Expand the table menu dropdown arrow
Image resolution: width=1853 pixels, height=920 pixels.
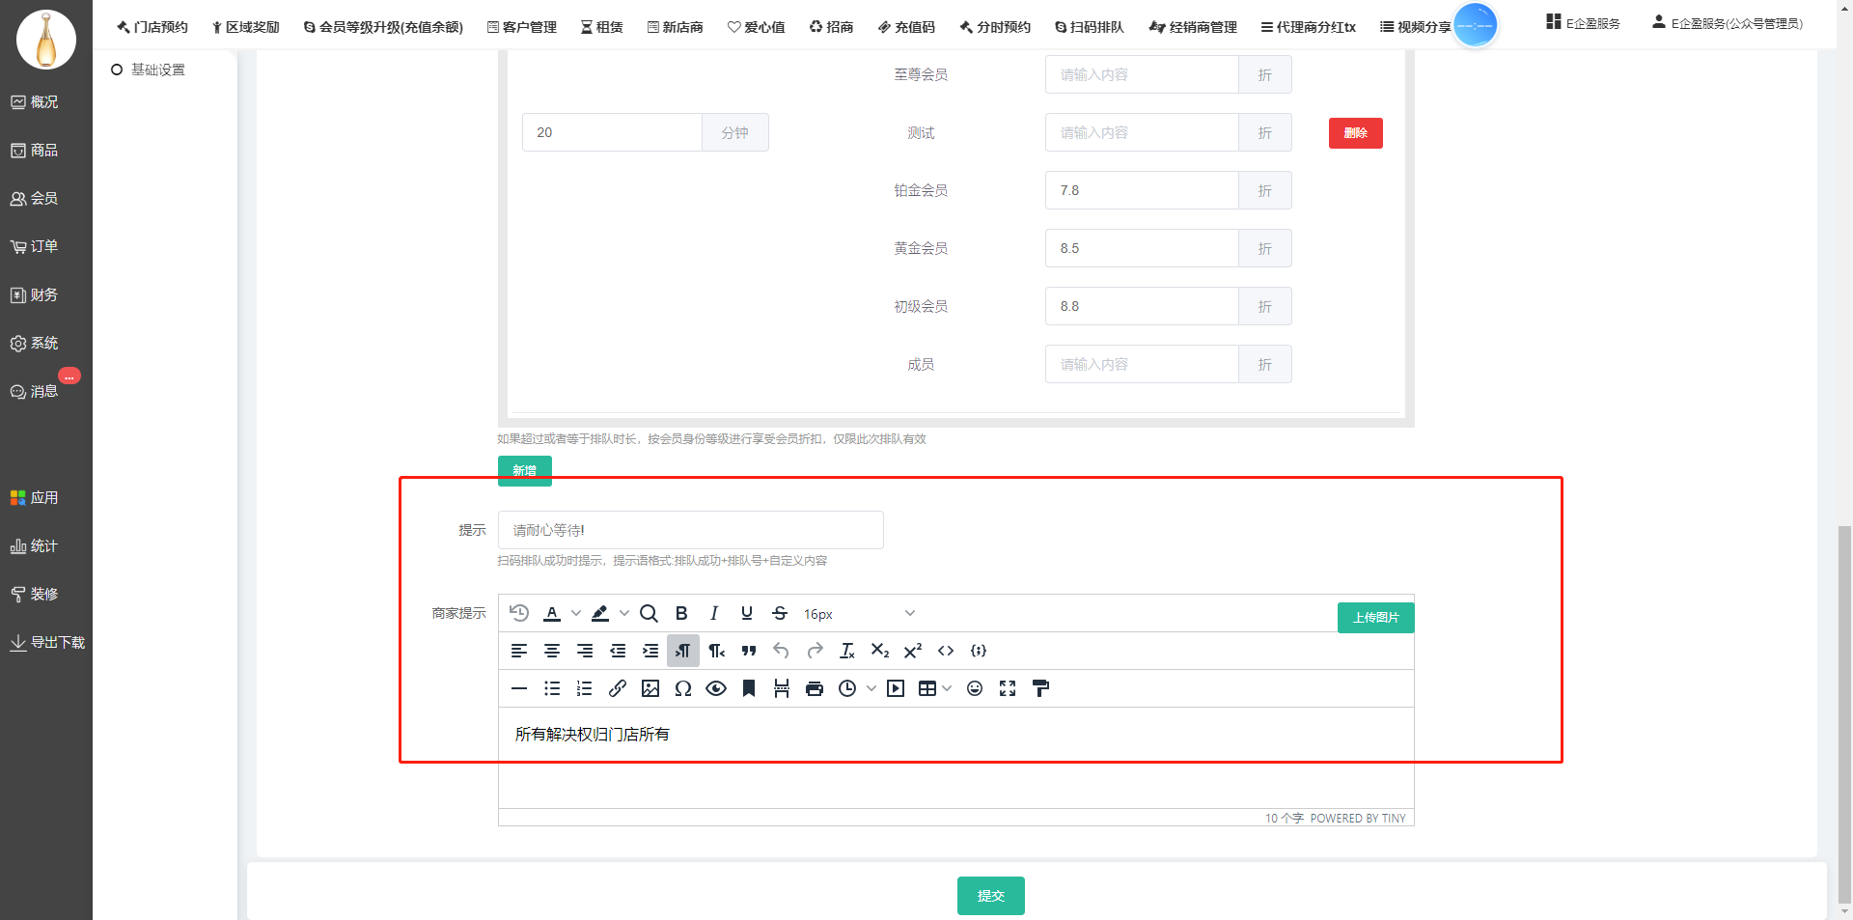(x=947, y=688)
